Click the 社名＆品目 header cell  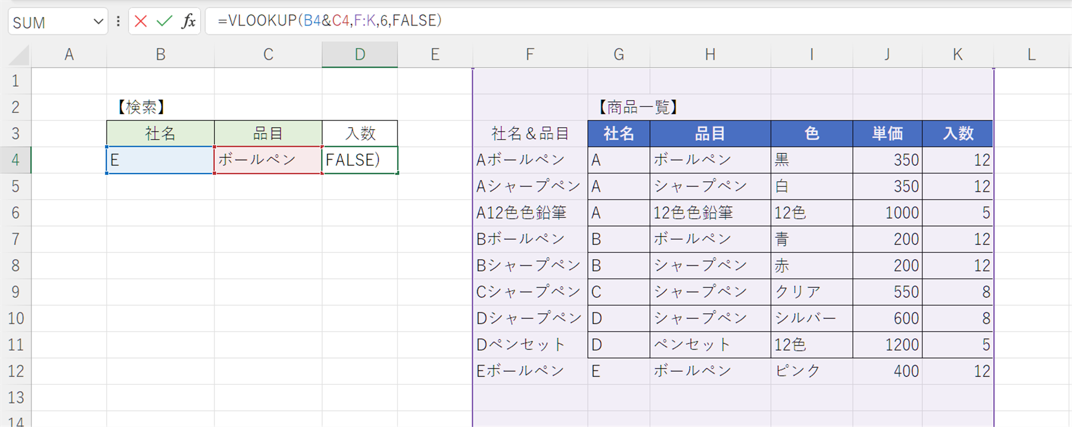click(529, 133)
